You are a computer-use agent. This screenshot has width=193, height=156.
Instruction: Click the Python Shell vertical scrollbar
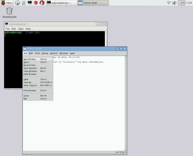(x=126, y=103)
